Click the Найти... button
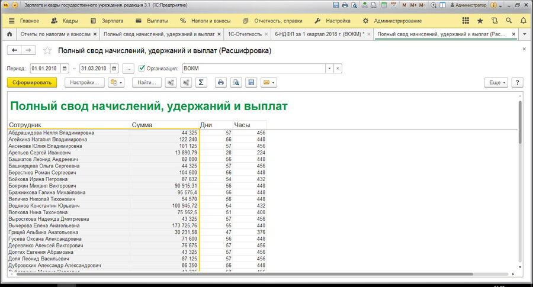The height and width of the screenshot is (287, 533). tap(146, 82)
